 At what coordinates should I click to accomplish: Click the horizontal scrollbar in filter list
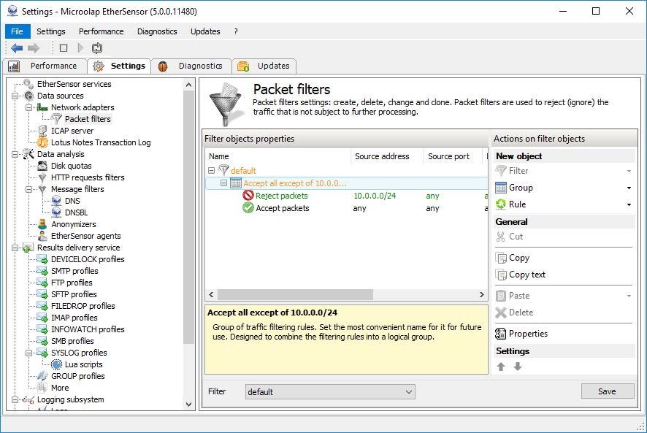(295, 295)
